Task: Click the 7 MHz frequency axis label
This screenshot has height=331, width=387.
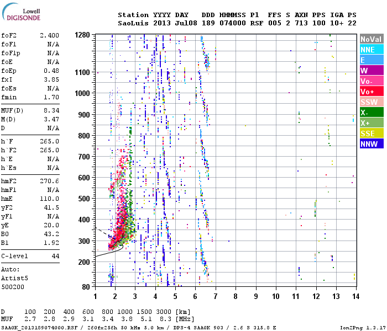Action: pyautogui.click(x=216, y=296)
